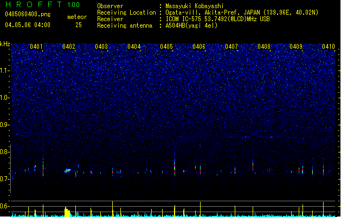
Task: Click the 0402 time marker
Action: (x=69, y=47)
